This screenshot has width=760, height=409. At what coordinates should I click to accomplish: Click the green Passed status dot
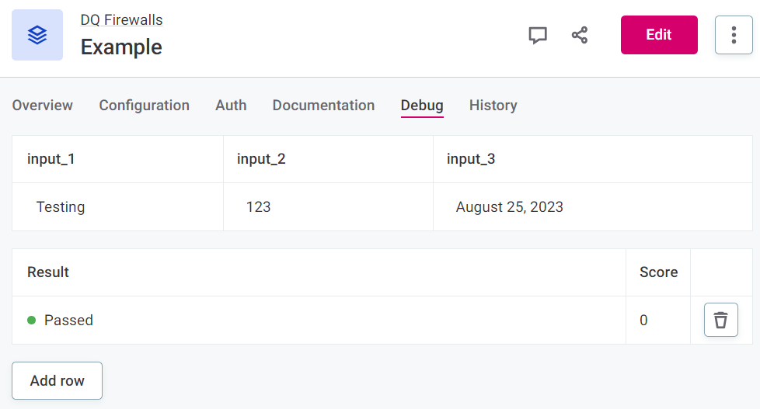[x=32, y=320]
